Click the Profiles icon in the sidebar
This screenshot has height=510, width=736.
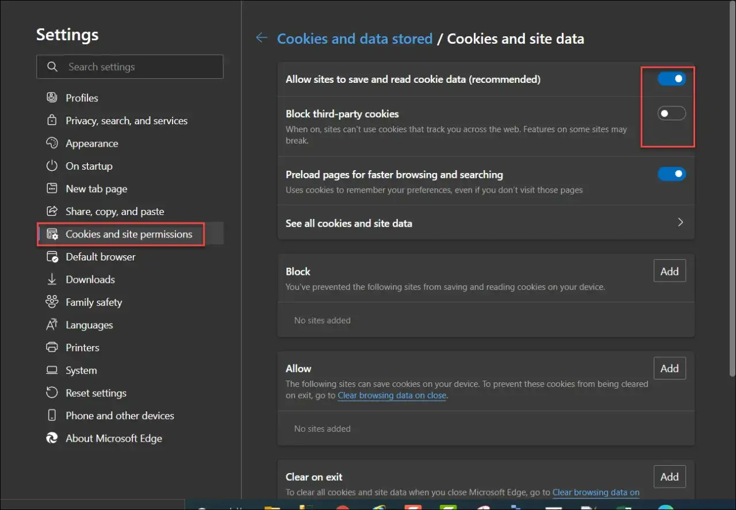(52, 98)
